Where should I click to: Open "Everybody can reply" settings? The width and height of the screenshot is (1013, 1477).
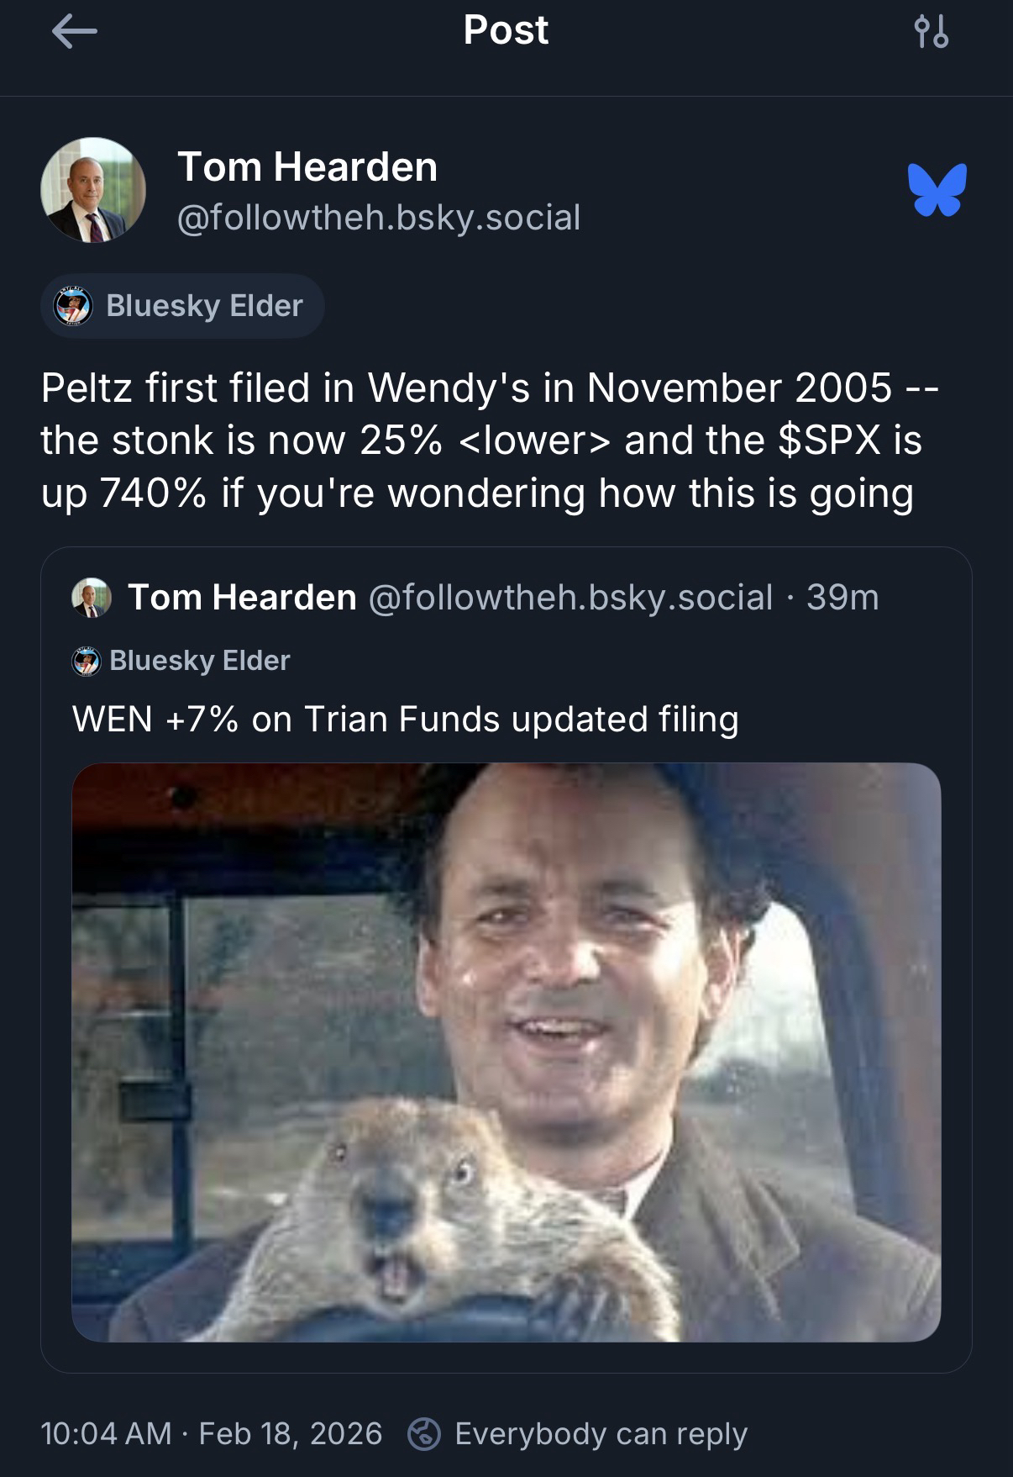[601, 1433]
